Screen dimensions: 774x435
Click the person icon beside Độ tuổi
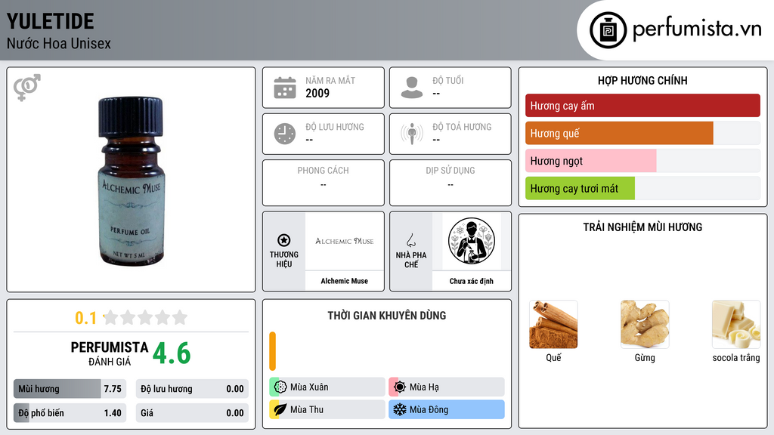tap(412, 88)
